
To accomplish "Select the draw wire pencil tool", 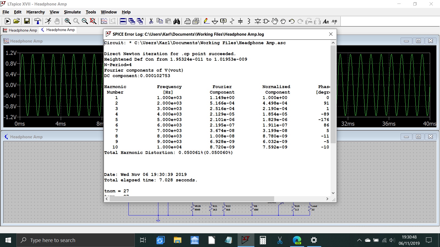I will pyautogui.click(x=207, y=21).
